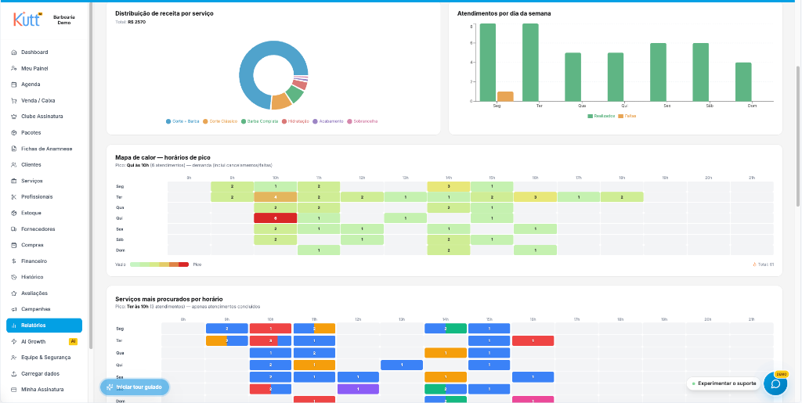Click the Total: R$ 2570 text
802x403 pixels.
tap(131, 22)
